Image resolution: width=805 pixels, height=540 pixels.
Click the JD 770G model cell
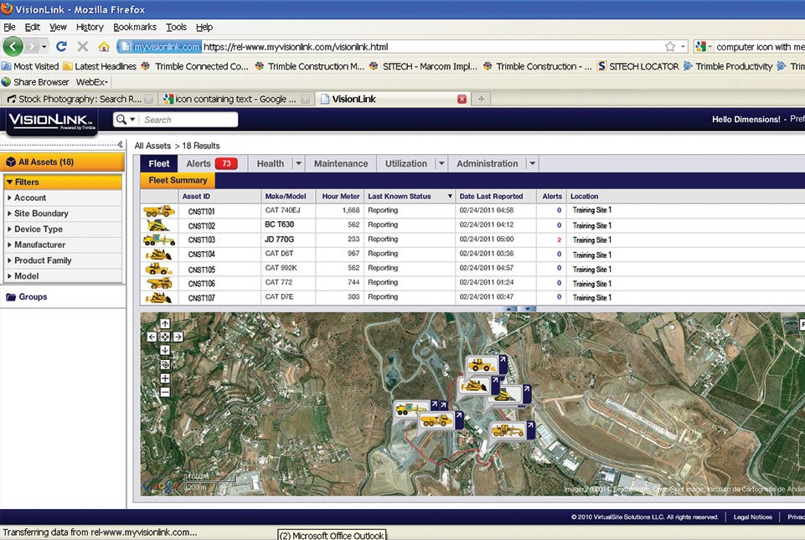coord(279,239)
